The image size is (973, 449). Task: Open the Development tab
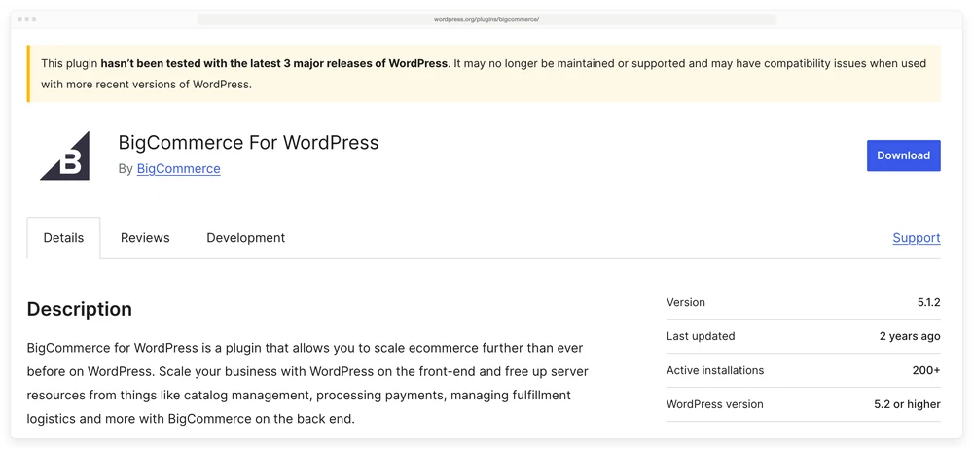(x=246, y=237)
